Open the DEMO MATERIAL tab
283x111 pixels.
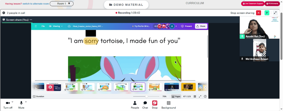126,5
